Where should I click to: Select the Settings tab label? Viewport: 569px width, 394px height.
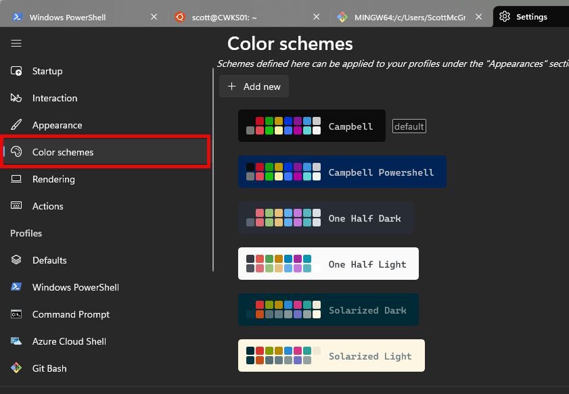pos(532,17)
